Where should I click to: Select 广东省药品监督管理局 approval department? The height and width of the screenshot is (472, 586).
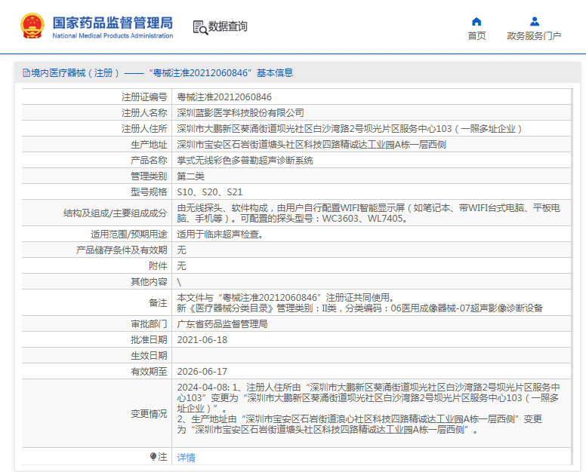222,324
